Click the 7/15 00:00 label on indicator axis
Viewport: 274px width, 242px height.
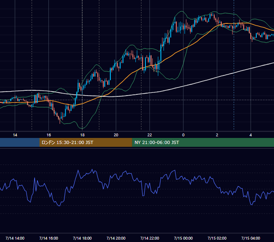click(183, 238)
